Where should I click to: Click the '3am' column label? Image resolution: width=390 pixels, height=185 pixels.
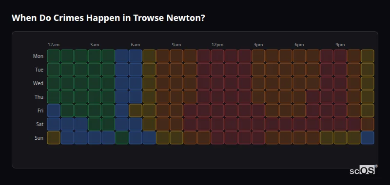click(95, 45)
